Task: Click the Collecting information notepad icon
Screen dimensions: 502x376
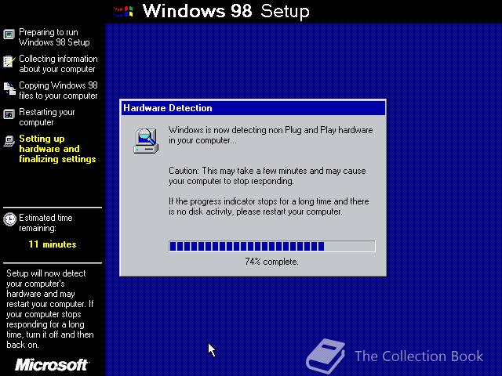Action: pos(9,61)
